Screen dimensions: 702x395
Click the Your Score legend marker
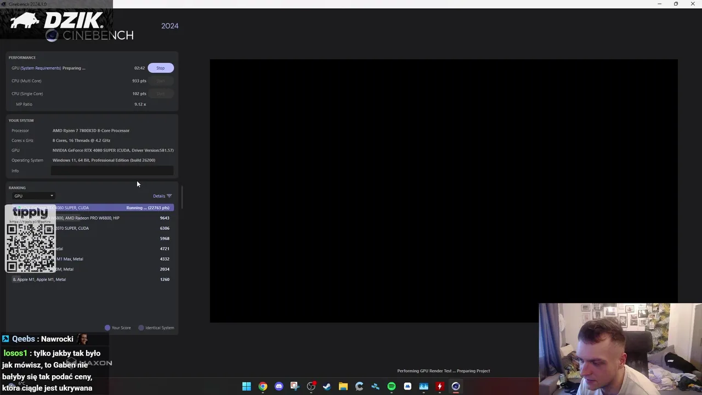click(107, 328)
